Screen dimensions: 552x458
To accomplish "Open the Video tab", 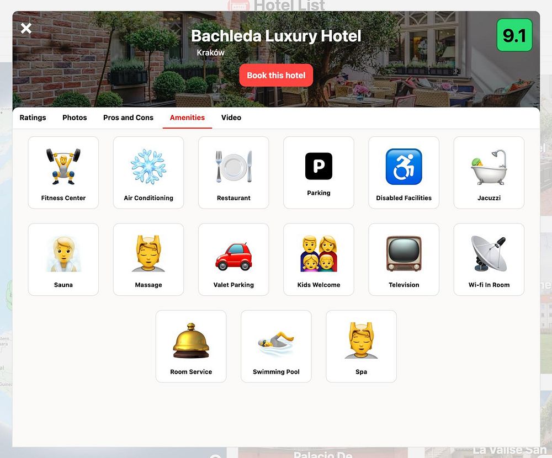I will click(x=231, y=118).
